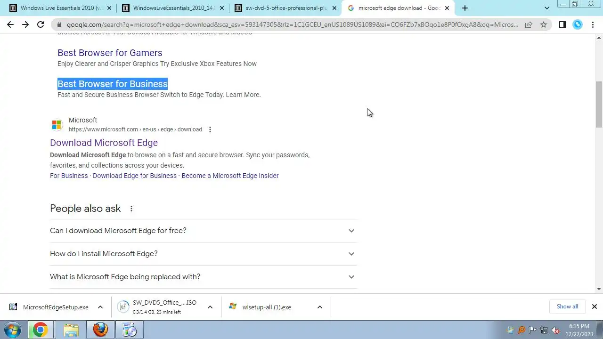
Task: Click the Microsoft result URL breadcrumb
Action: click(x=135, y=129)
